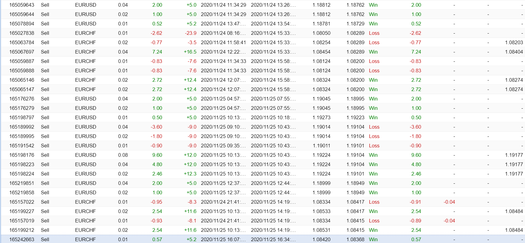The image size is (525, 243).
Task: Click the 9.60 profit of order 165198176
Action: tap(157, 155)
